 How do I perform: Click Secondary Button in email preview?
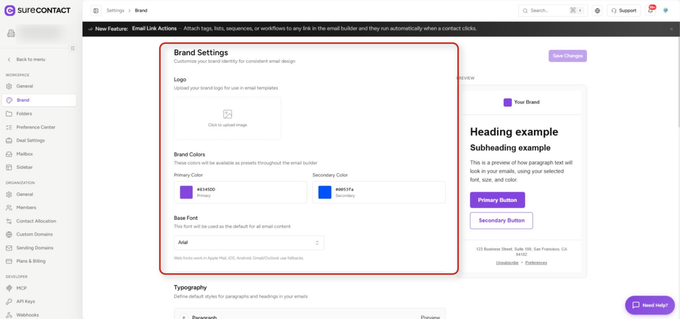[501, 221]
